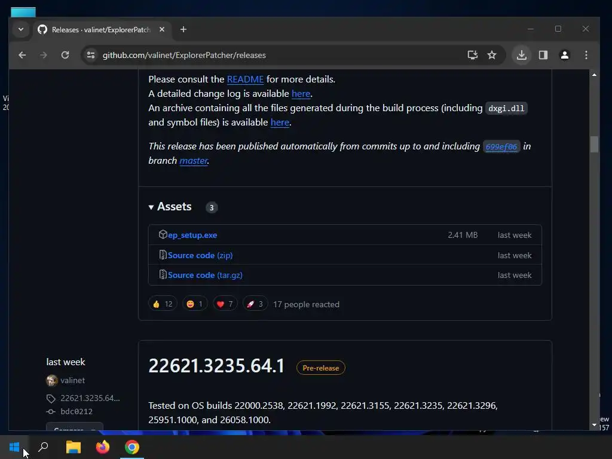Click the Pre-release badge
This screenshot has width=612, height=459.
[321, 368]
